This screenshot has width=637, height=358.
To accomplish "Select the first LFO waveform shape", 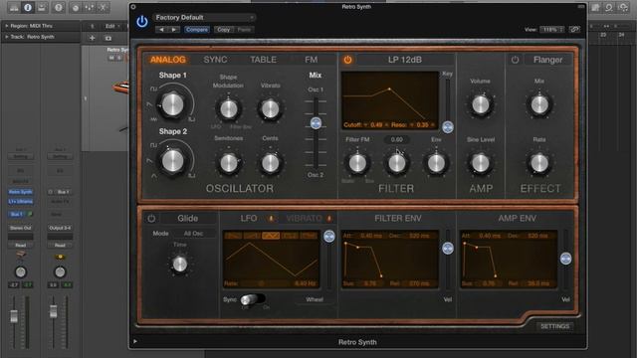I will tap(233, 236).
